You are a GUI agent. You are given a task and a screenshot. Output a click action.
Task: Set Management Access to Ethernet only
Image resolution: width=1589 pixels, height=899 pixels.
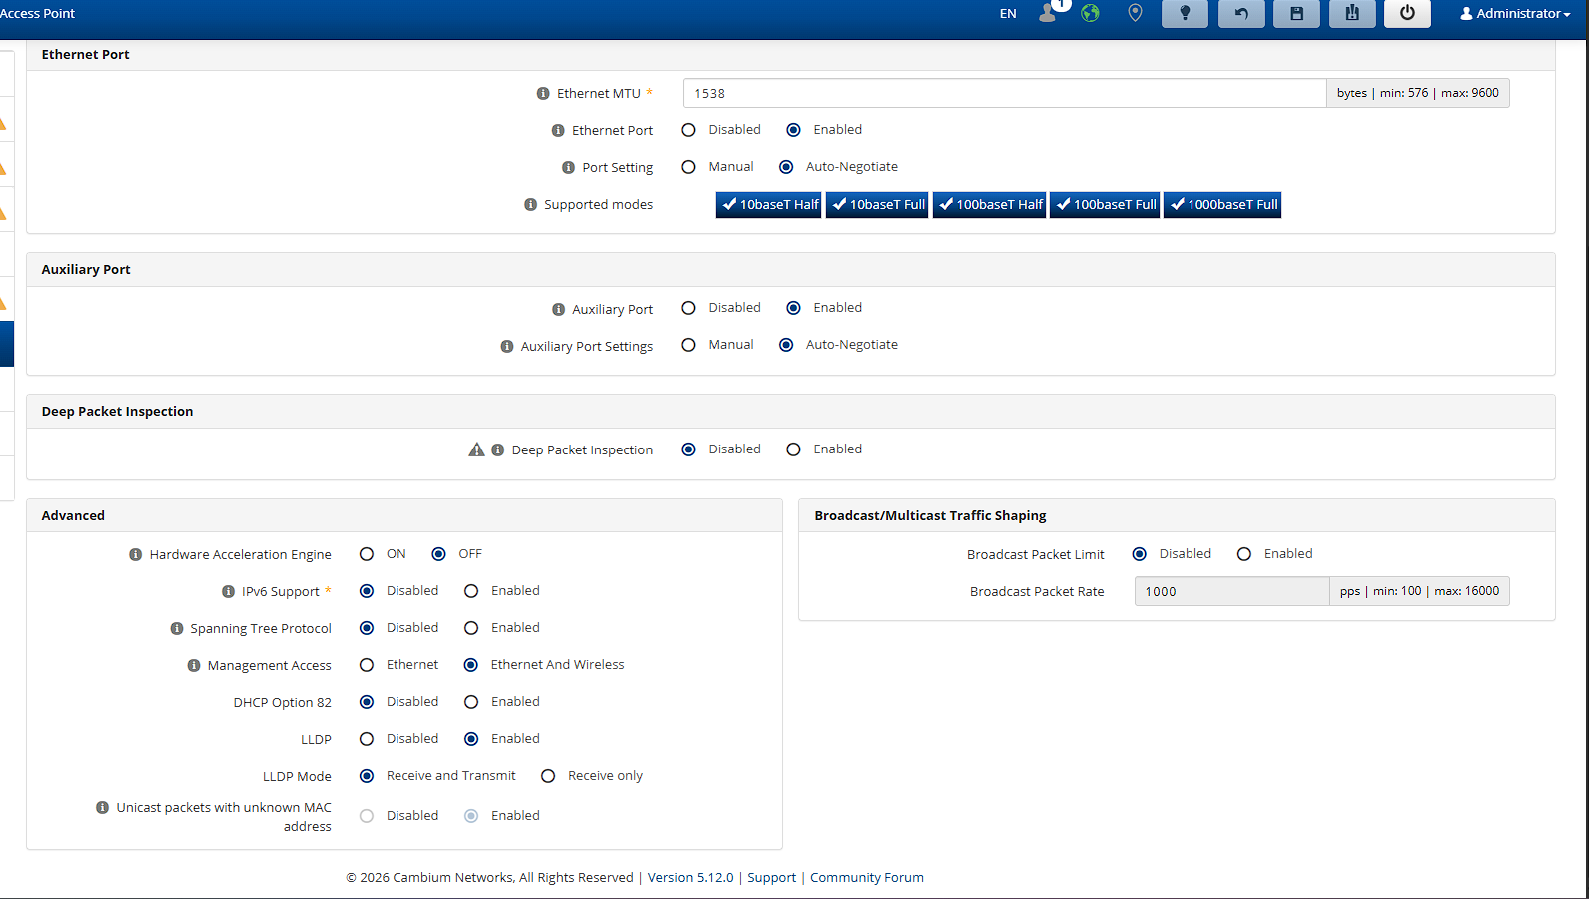click(367, 665)
